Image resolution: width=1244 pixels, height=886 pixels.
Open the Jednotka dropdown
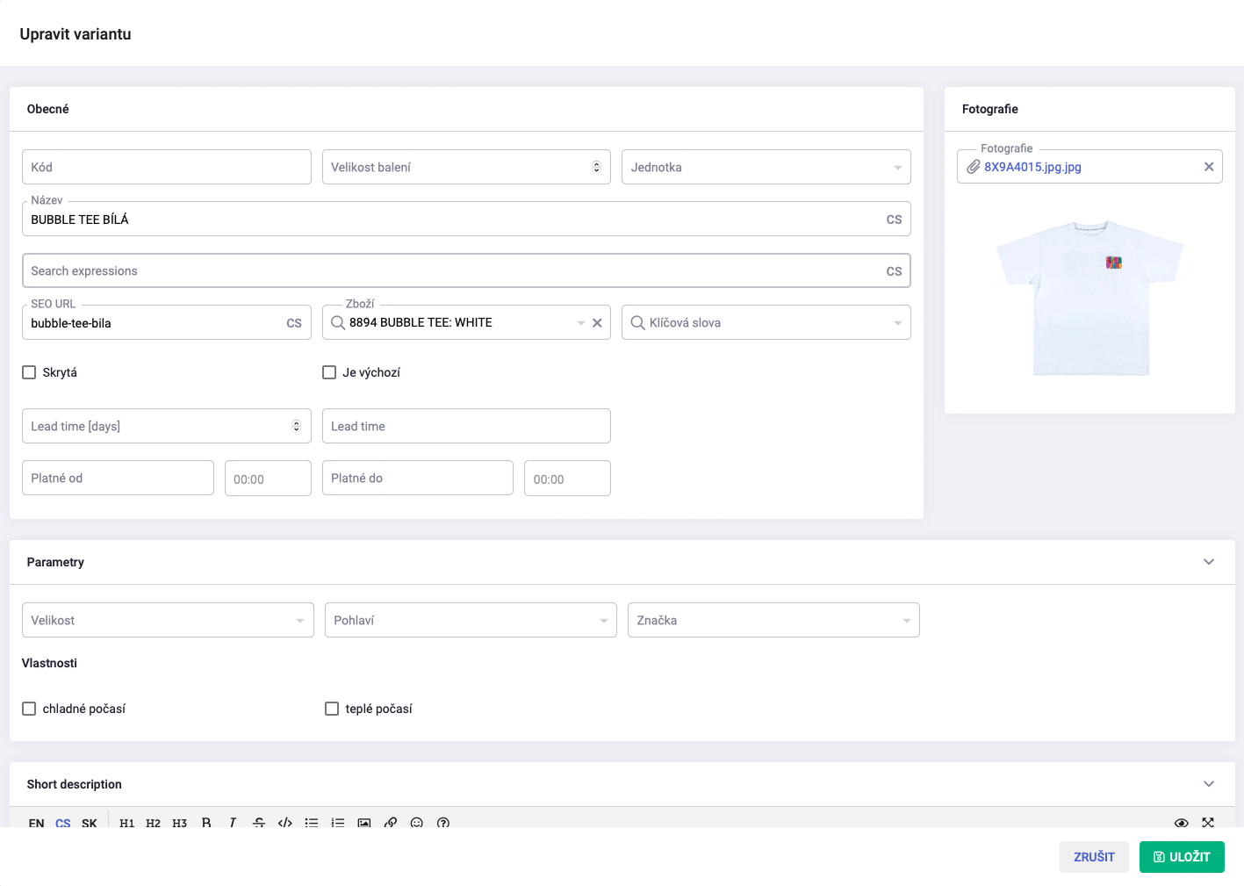click(x=766, y=167)
